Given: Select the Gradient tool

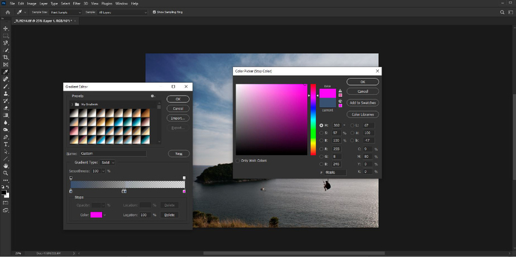Looking at the screenshot, I should (5, 115).
